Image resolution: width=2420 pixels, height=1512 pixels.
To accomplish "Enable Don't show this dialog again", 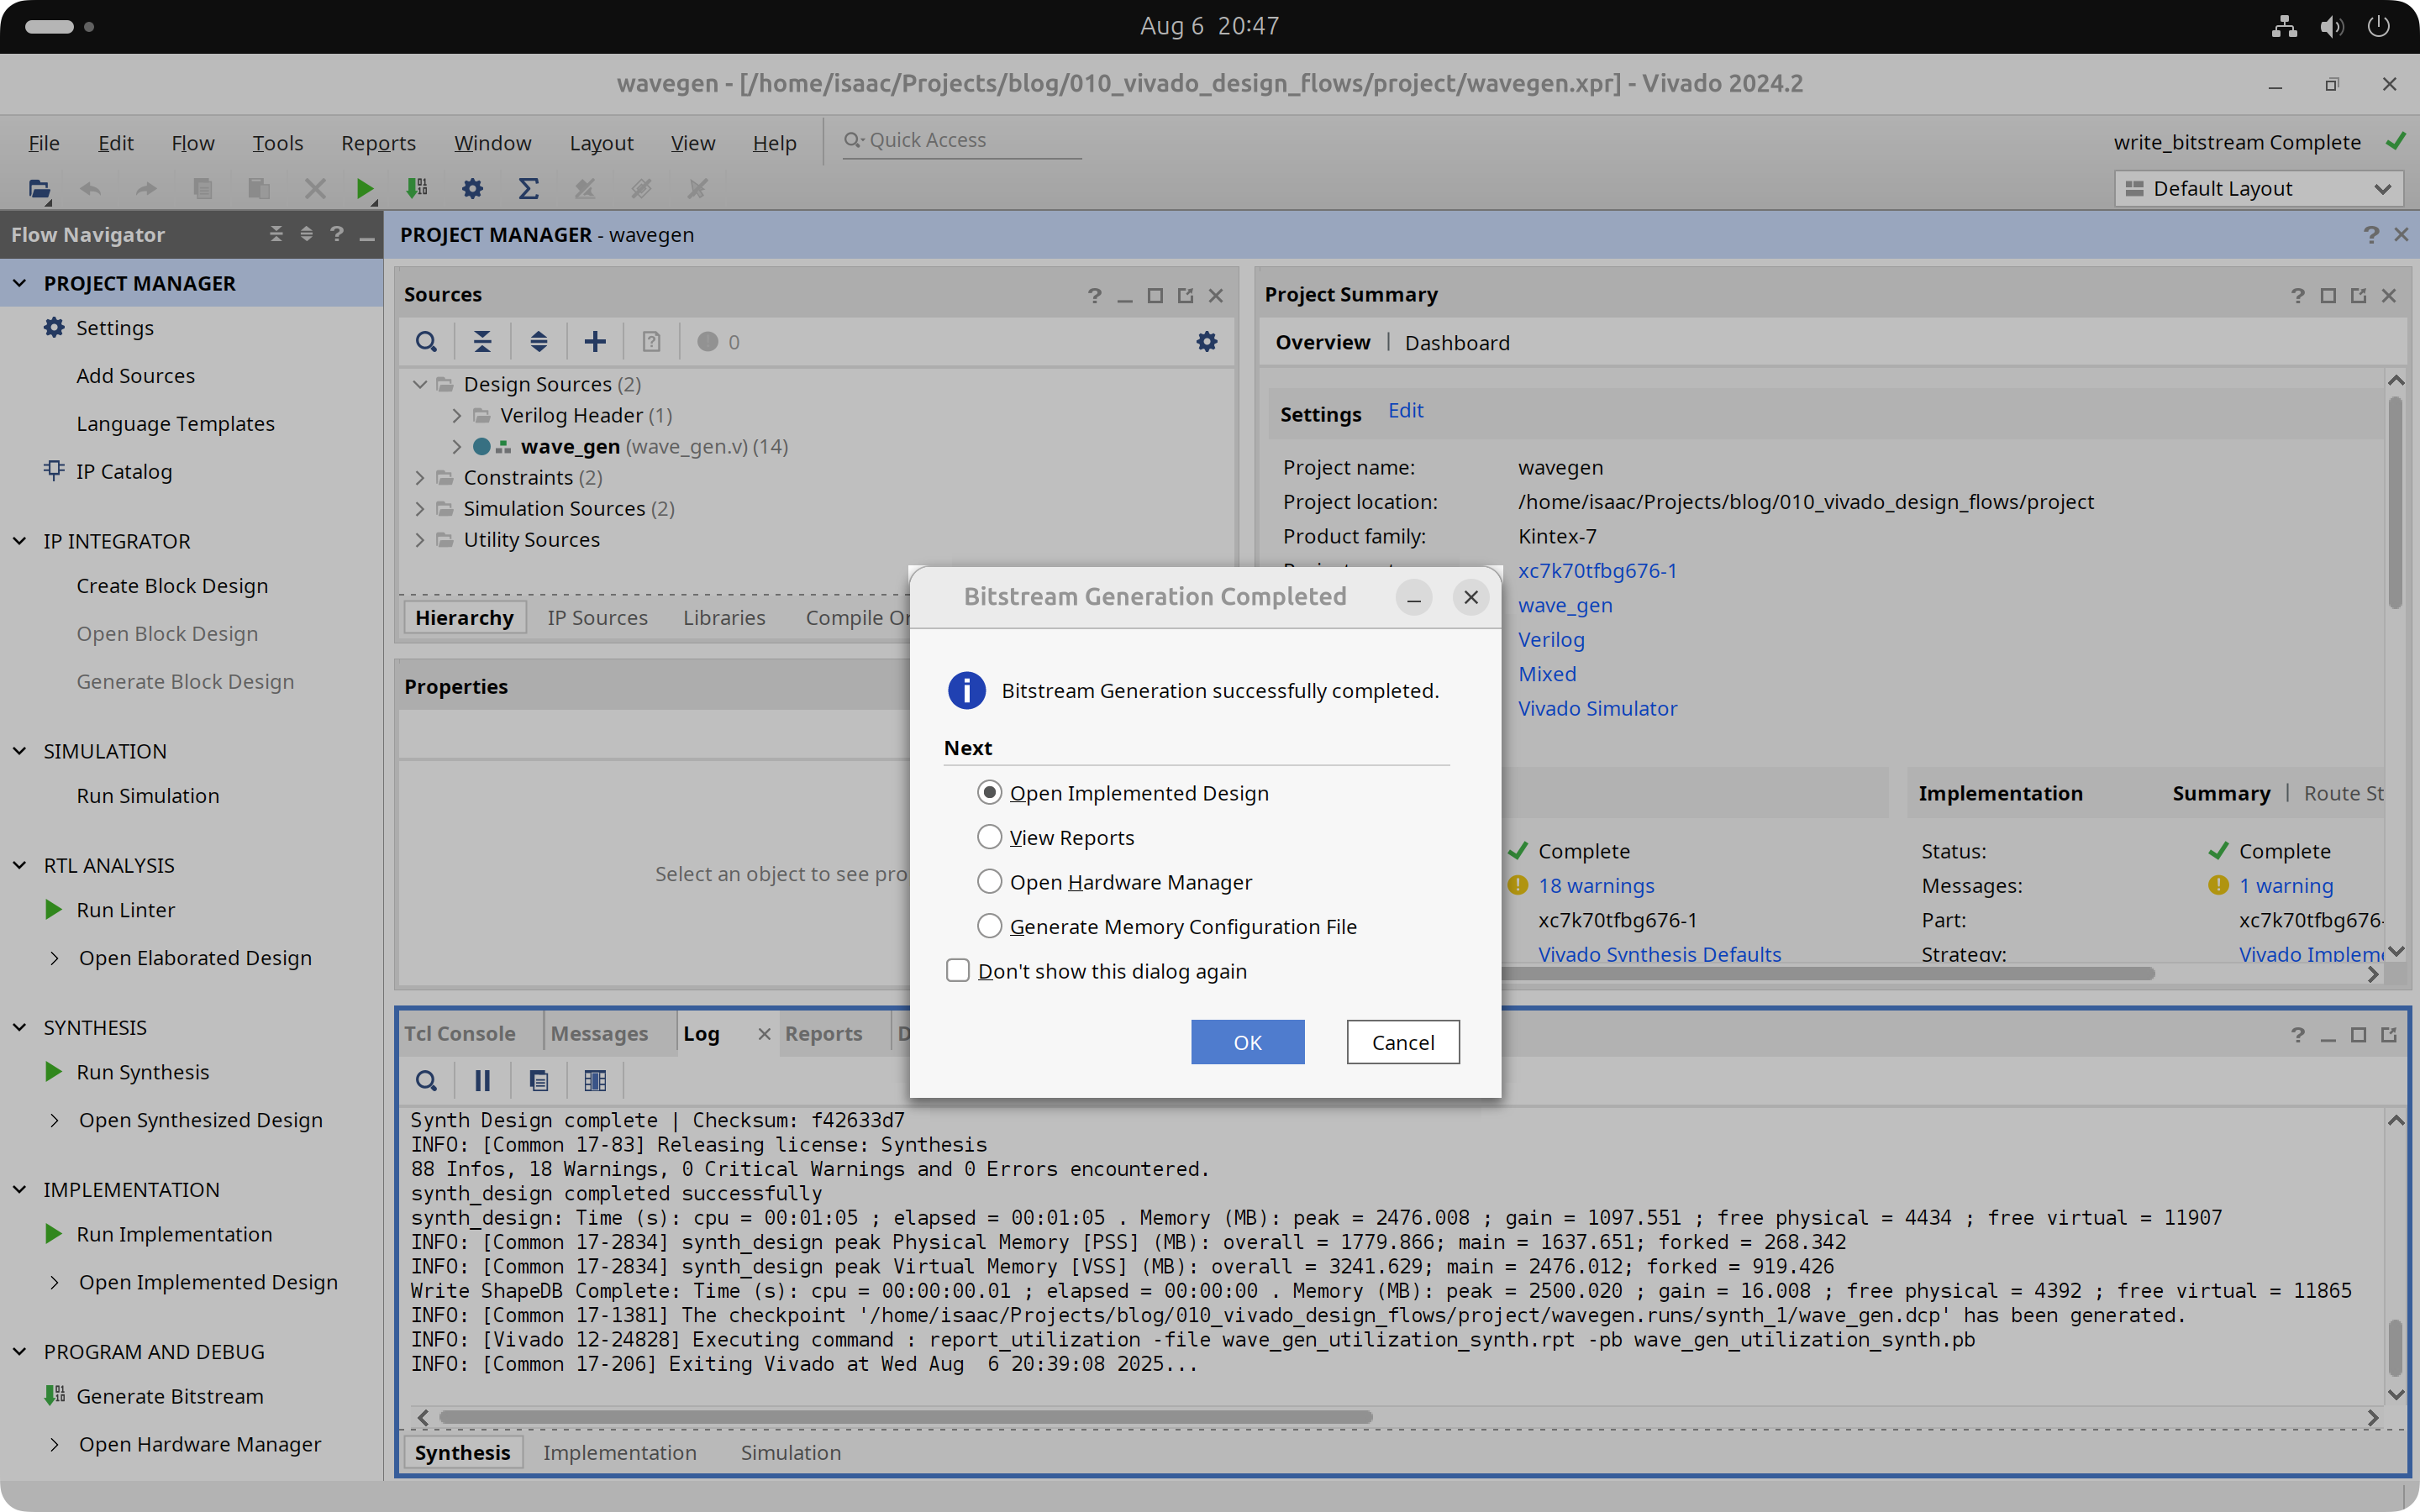I will click(x=958, y=971).
